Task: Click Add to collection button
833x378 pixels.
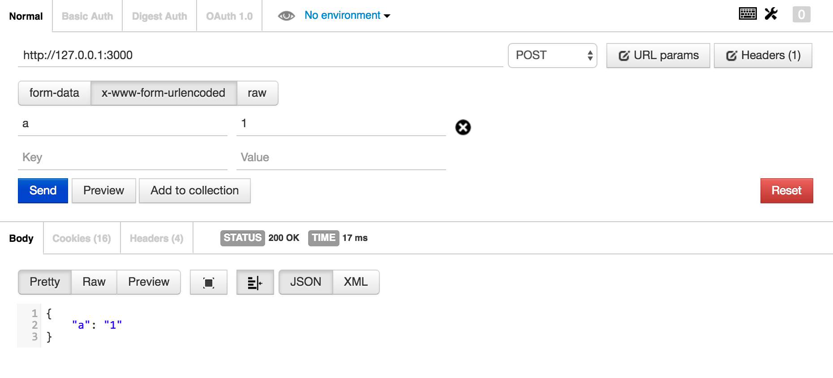Action: tap(195, 191)
